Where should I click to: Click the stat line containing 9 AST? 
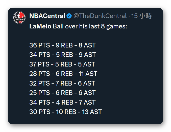pyautogui.click(x=62, y=55)
